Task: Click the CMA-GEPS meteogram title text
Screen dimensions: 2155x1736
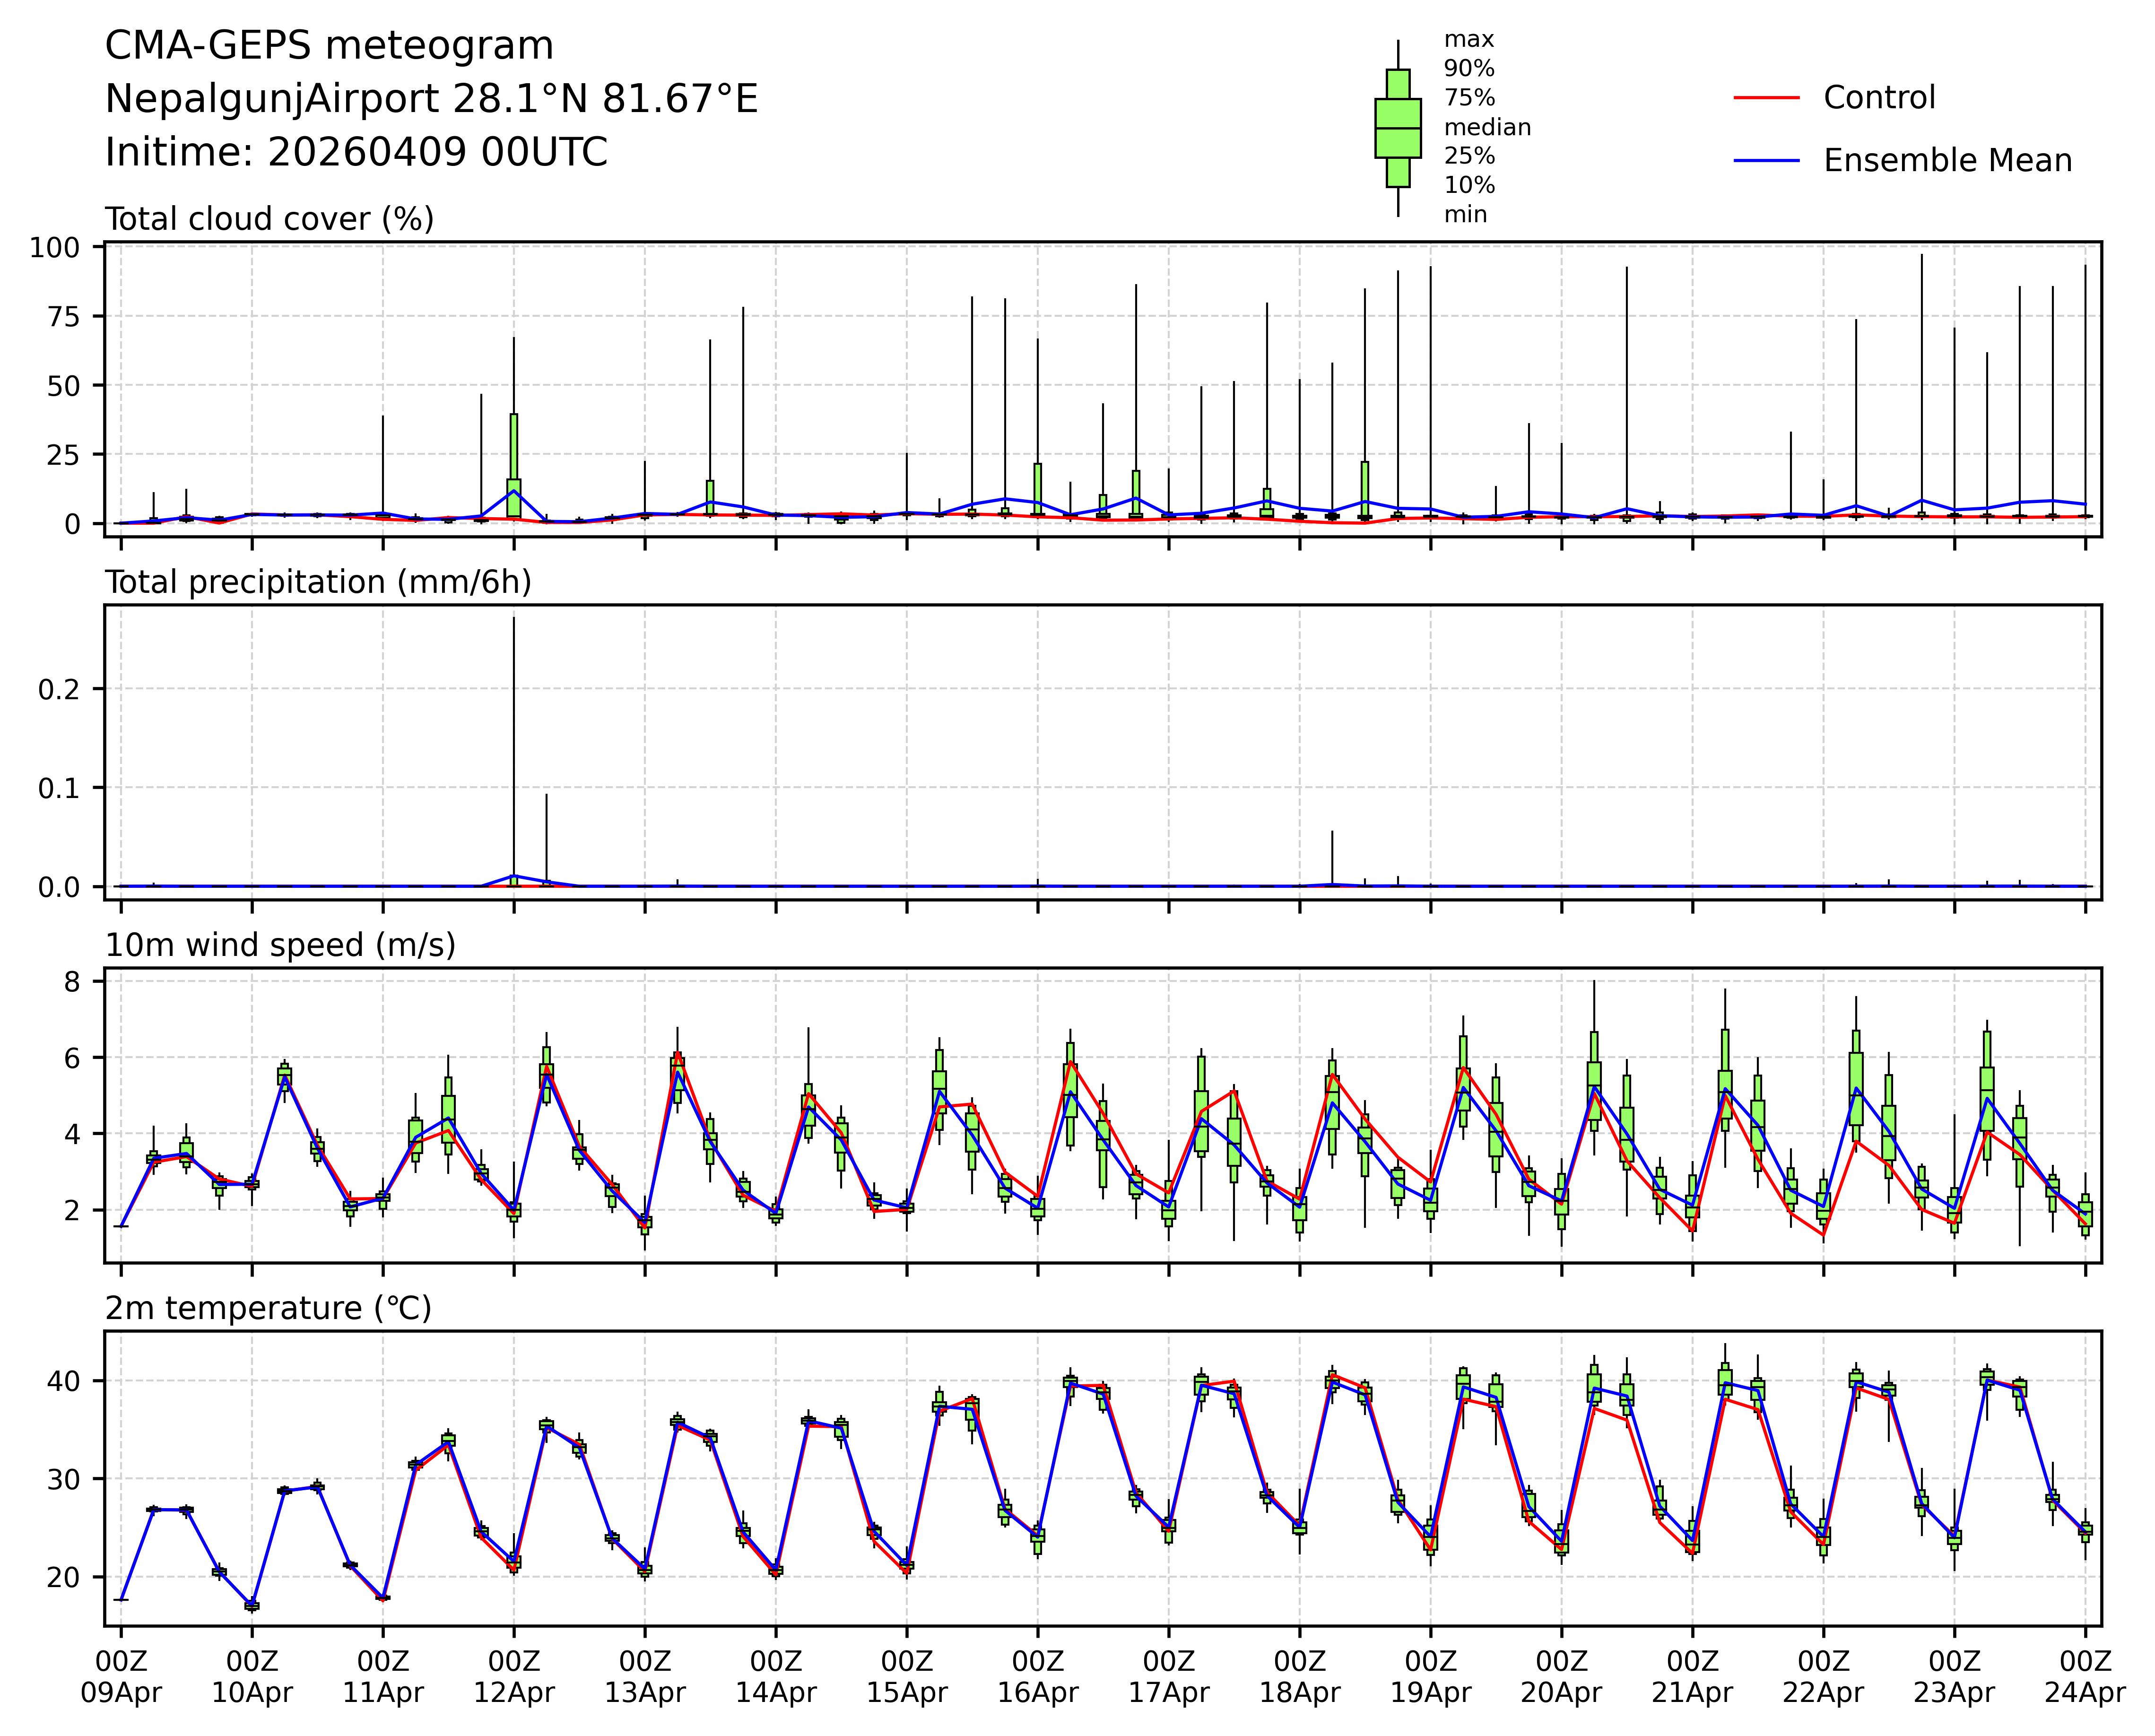Action: [x=329, y=46]
